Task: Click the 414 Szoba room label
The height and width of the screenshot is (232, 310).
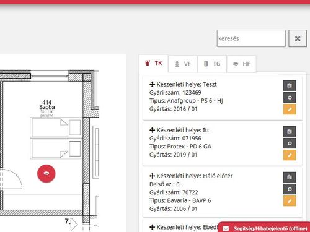Action: [47, 105]
